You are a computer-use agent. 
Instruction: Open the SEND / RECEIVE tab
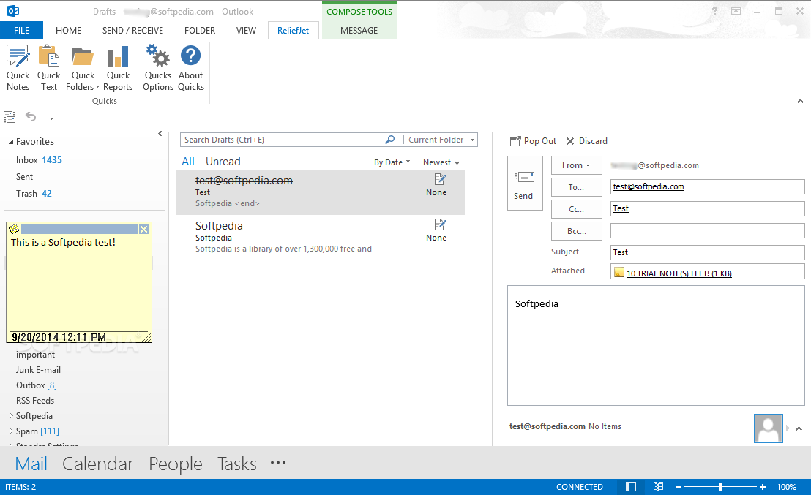click(x=133, y=31)
